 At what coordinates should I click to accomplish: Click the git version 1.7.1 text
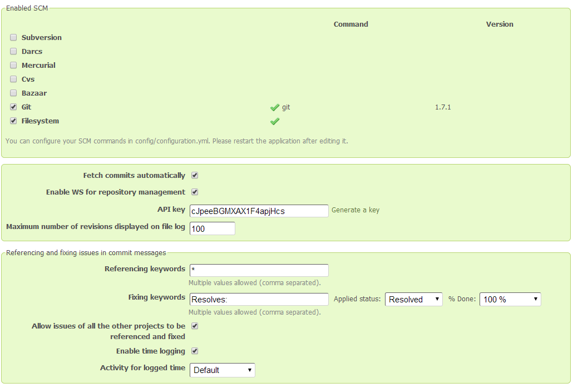tap(443, 107)
